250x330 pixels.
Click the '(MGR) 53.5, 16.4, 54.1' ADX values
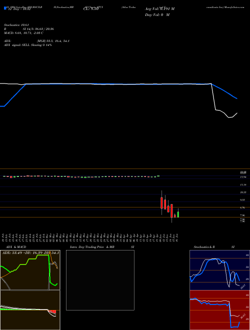[53, 41]
